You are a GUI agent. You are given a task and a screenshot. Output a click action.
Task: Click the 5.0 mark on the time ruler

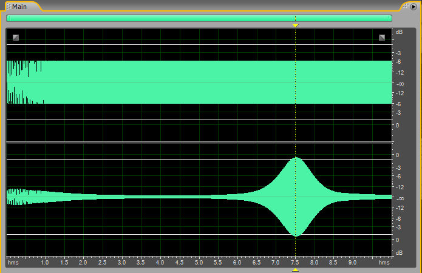click(x=199, y=263)
